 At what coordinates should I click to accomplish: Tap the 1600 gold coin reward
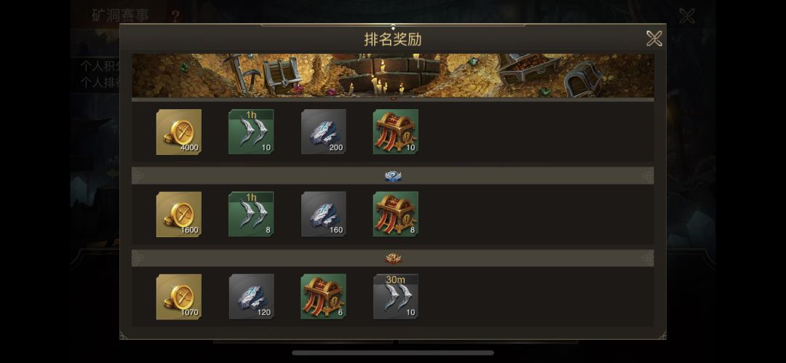click(179, 214)
